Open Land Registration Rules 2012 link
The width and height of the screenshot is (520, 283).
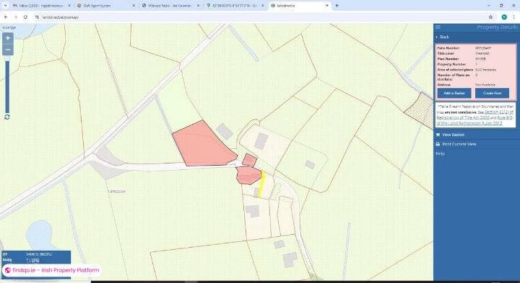click(475, 121)
